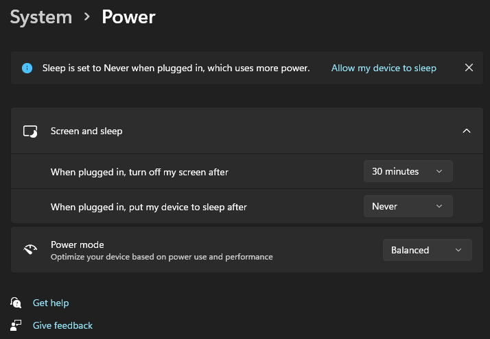The width and height of the screenshot is (490, 339).
Task: Click the Power breadcrumb title
Action: coord(128,17)
